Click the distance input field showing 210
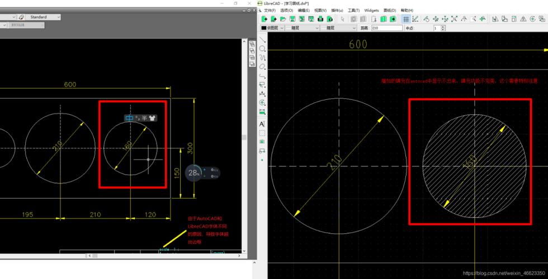 click(386, 28)
